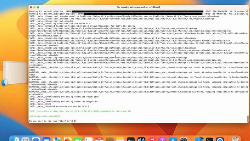Click 'Converted text_encoder' log line
The height and width of the screenshot is (141, 250).
point(51,21)
